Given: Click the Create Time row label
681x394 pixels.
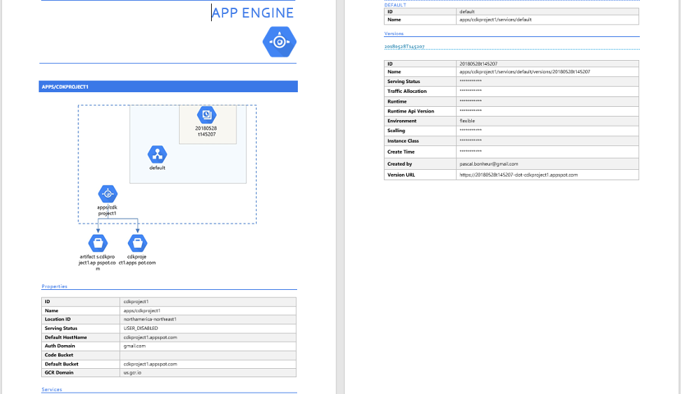Looking at the screenshot, I should click(x=401, y=152).
